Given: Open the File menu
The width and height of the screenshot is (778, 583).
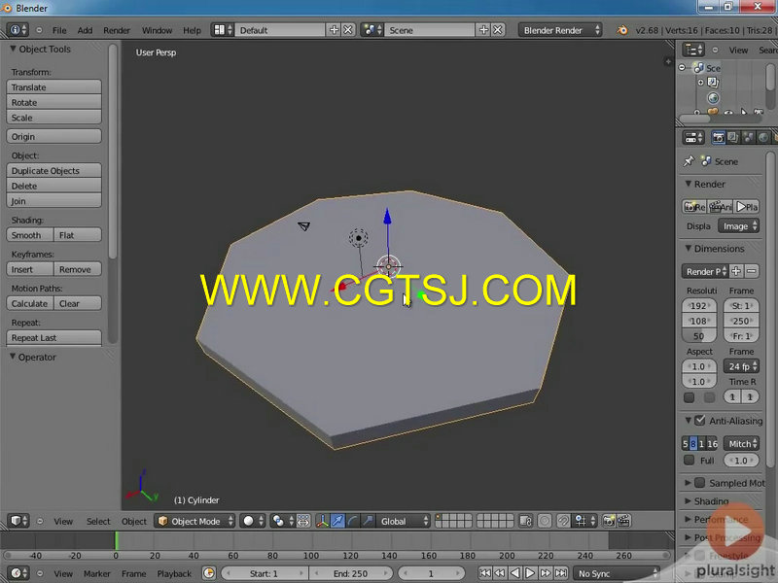Looking at the screenshot, I should 59,30.
